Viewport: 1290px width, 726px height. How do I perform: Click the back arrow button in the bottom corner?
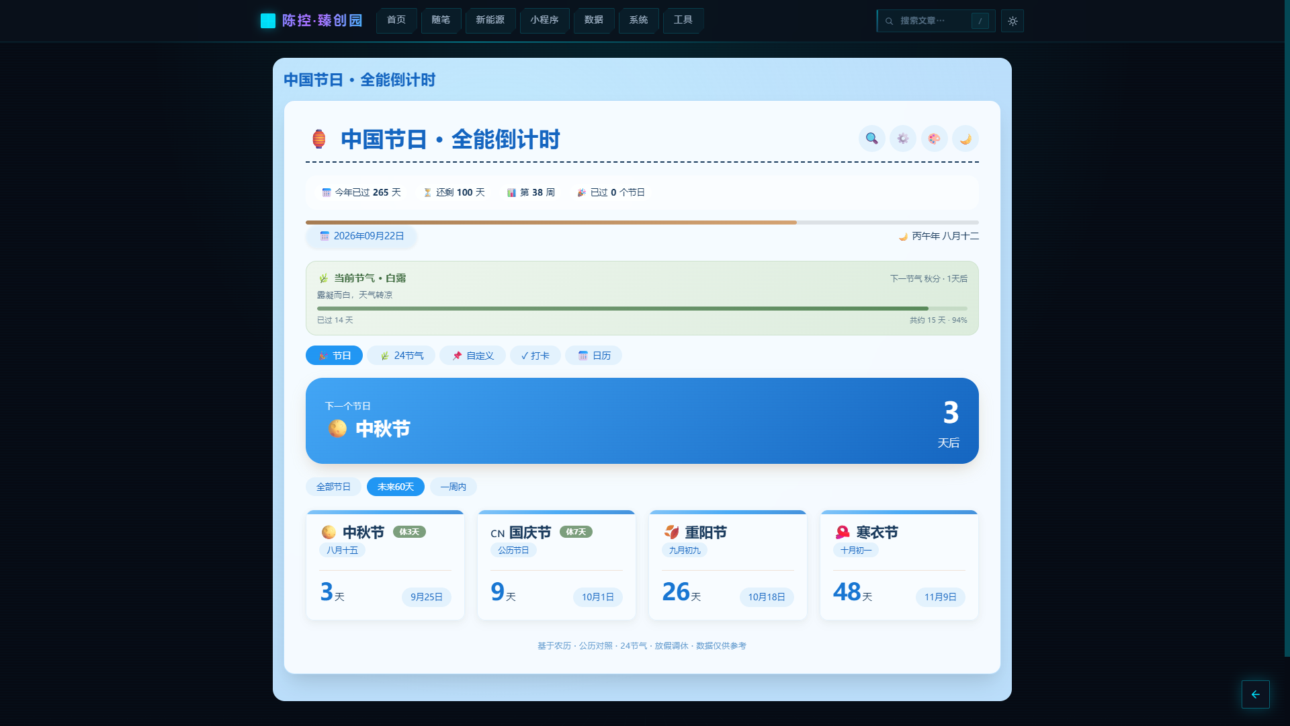coord(1255,694)
